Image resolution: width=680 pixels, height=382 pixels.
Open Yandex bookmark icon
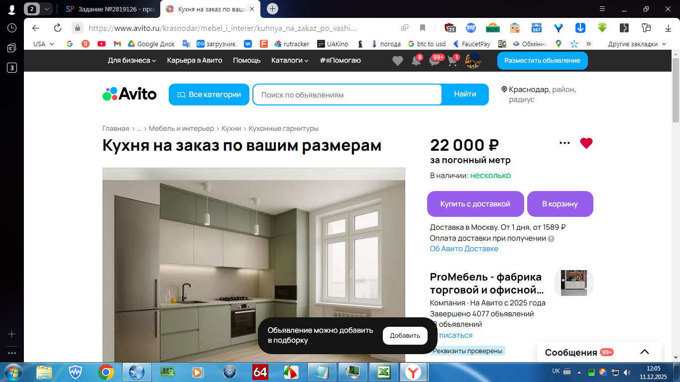(x=86, y=44)
